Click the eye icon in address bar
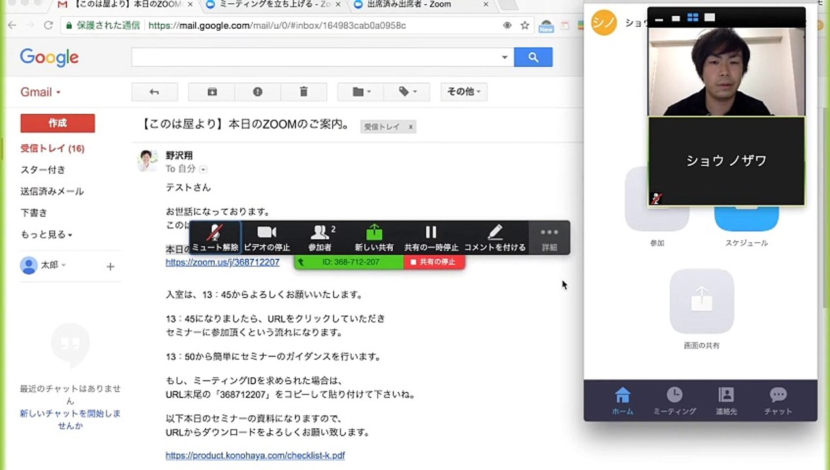Image resolution: width=830 pixels, height=470 pixels. pos(507,25)
